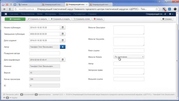Open the Материалы menu

click(51, 14)
